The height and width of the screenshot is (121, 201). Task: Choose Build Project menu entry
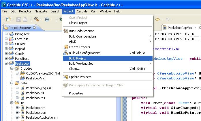[108, 58]
